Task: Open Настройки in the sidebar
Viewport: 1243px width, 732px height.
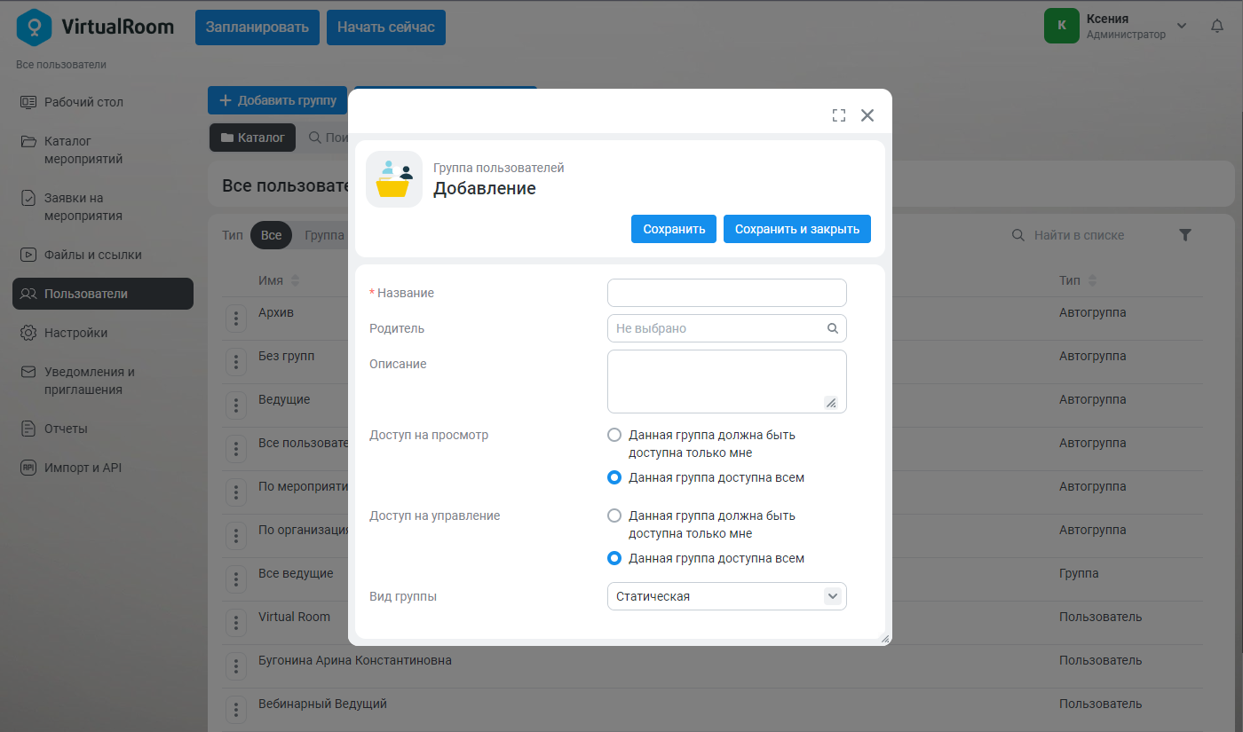Action: pyautogui.click(x=103, y=333)
